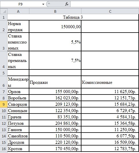The image size is (139, 153).
Task: Select highlighted row 9 header
Action: [x=4, y=104]
